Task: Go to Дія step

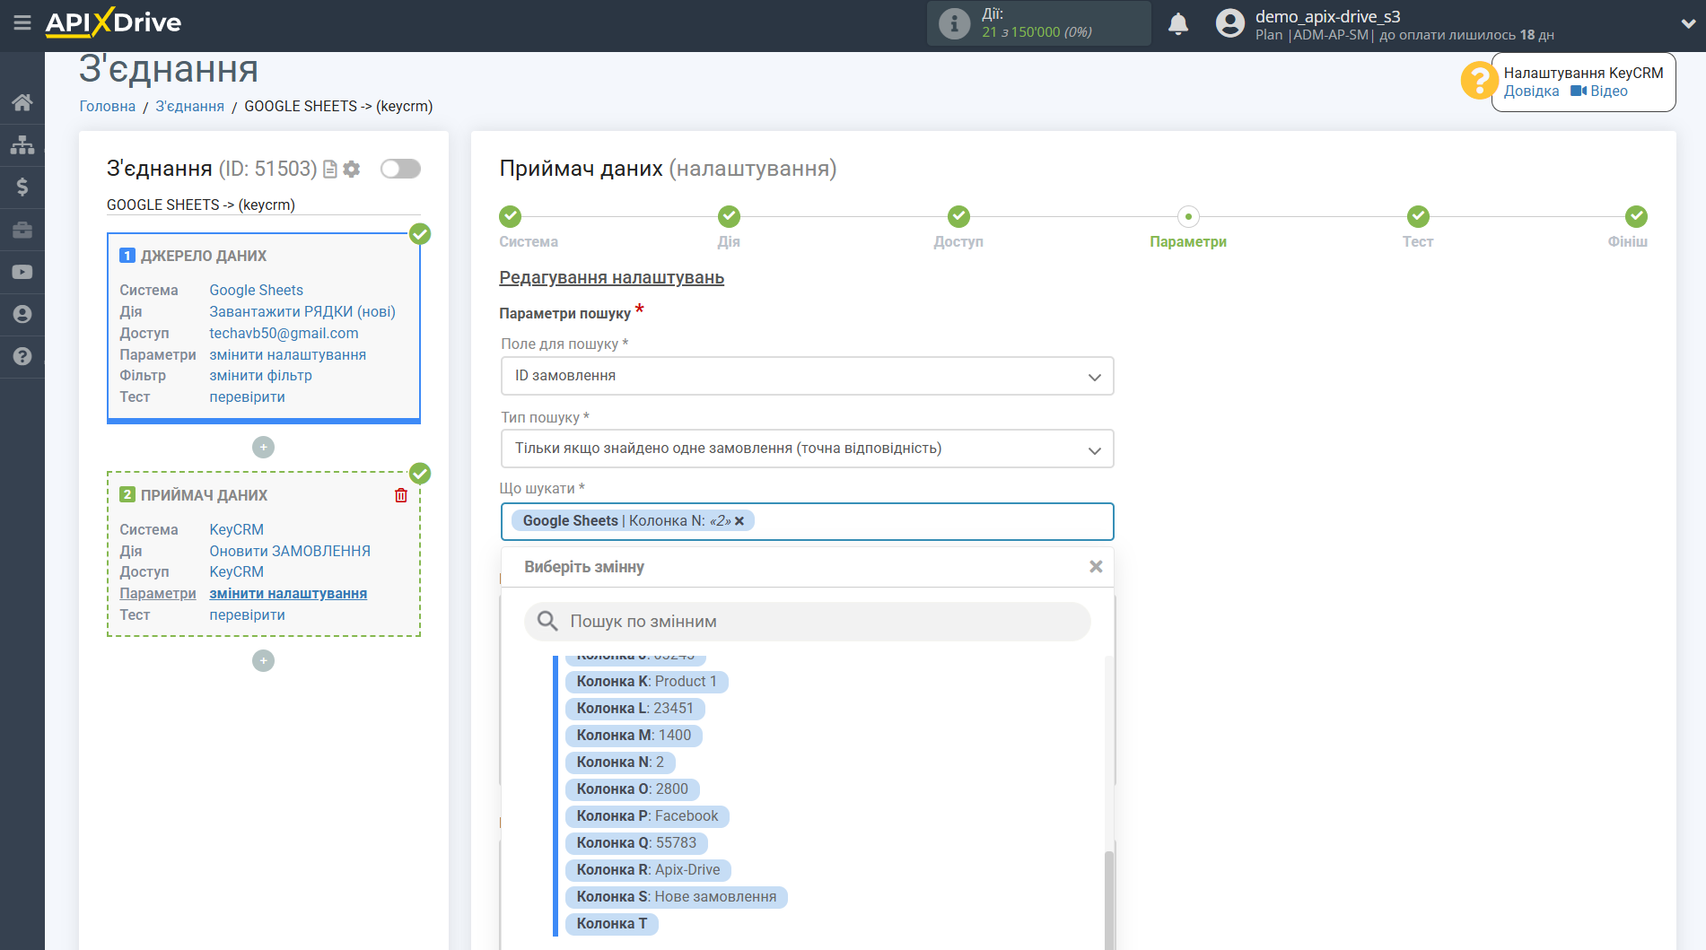Action: point(729,216)
